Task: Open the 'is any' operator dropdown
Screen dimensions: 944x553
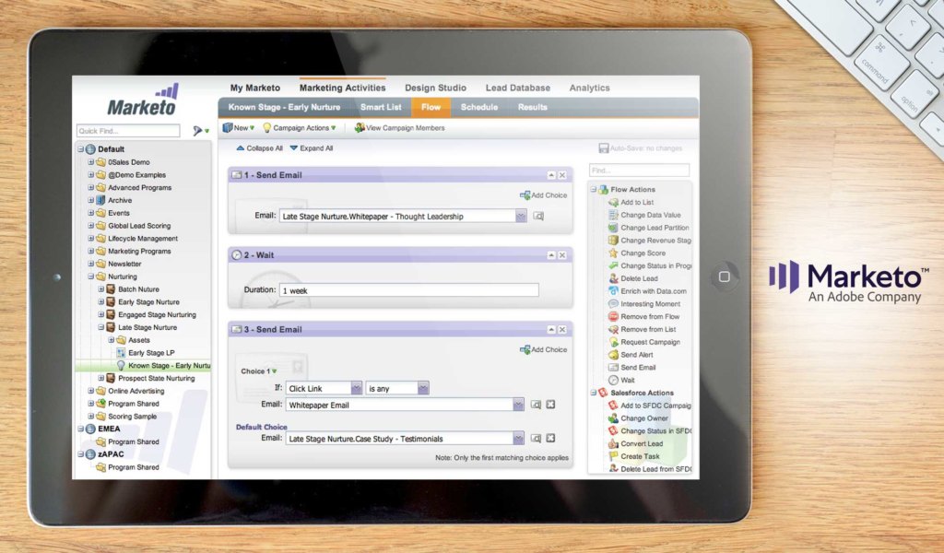Action: [423, 389]
